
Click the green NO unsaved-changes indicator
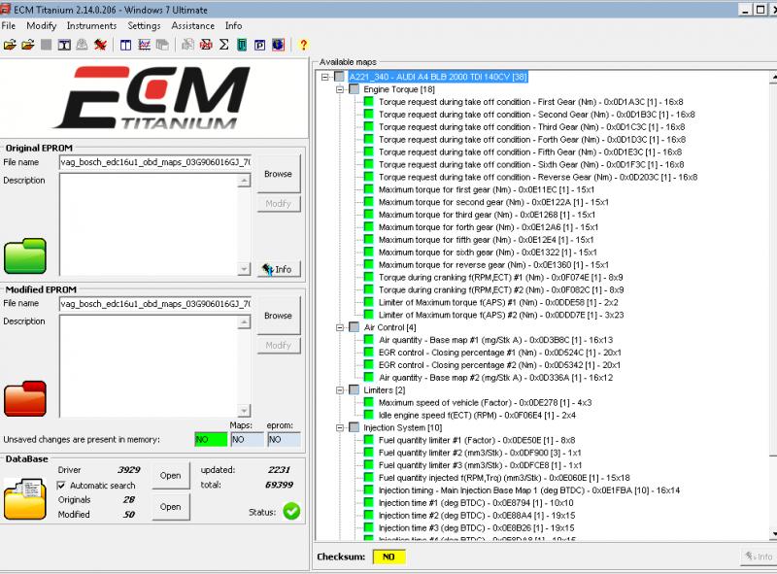coord(211,439)
